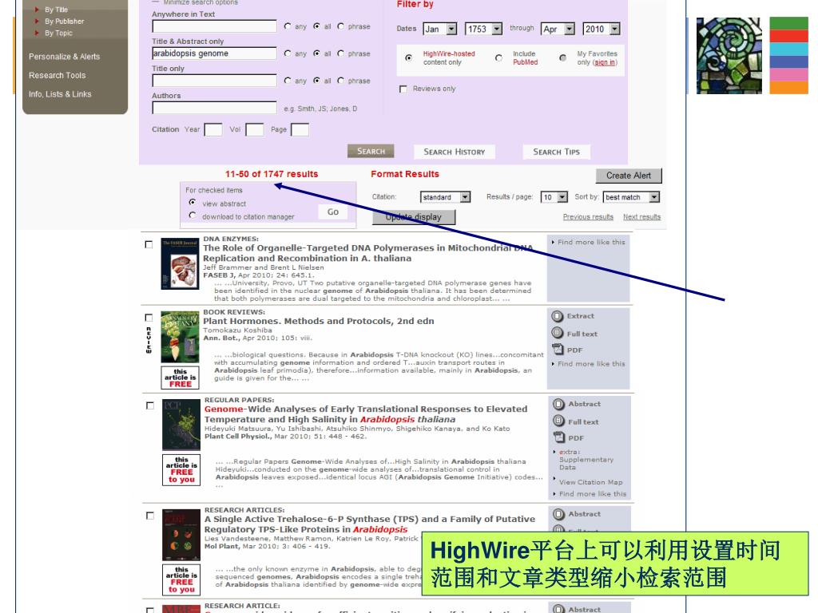Choose HighWire-hosted content only option
This screenshot has width=818, height=613.
coord(408,57)
